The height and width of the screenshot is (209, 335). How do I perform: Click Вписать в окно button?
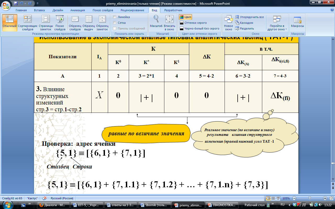[169, 23]
